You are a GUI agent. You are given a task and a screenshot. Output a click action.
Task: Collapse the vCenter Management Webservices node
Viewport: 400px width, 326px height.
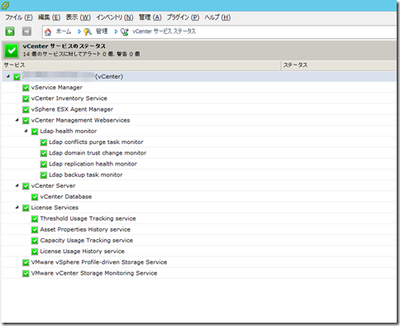coord(17,120)
